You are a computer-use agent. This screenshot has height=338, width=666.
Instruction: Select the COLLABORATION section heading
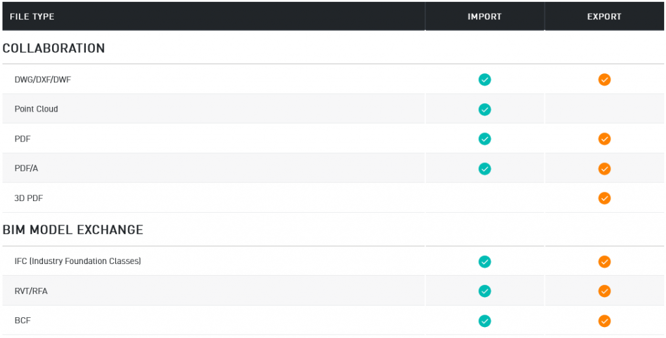(x=53, y=48)
